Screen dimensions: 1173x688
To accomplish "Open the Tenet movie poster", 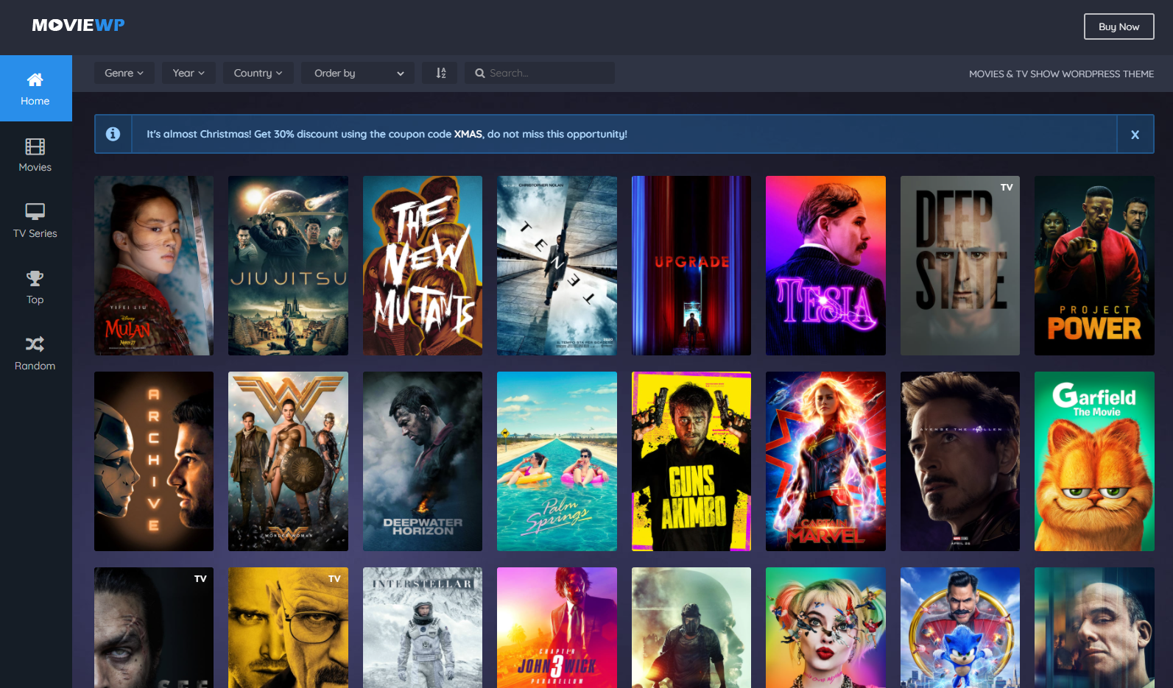I will pos(557,266).
